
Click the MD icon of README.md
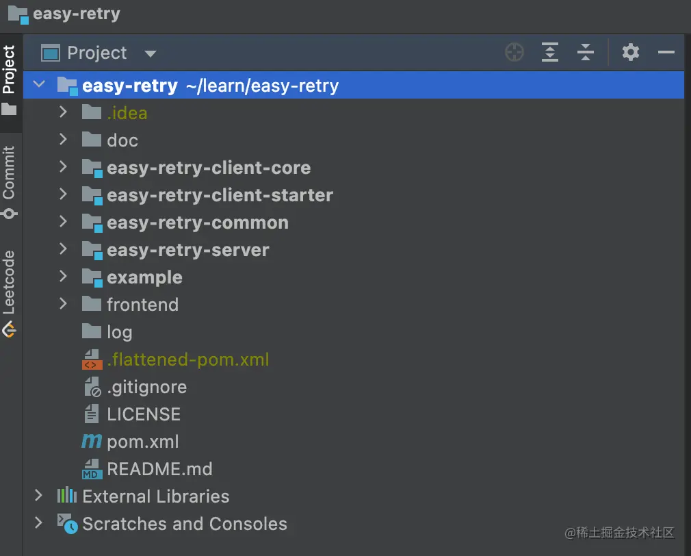[x=92, y=469]
